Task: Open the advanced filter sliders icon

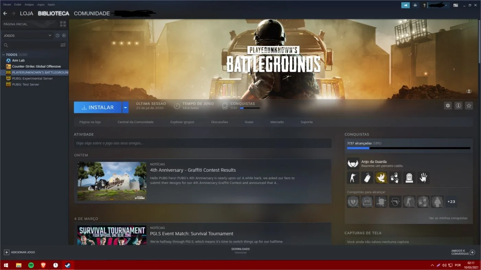Action: pyautogui.click(x=63, y=45)
